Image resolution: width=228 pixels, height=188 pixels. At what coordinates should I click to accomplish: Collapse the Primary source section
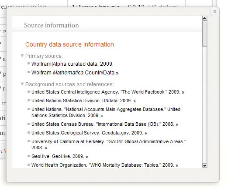coord(22,56)
